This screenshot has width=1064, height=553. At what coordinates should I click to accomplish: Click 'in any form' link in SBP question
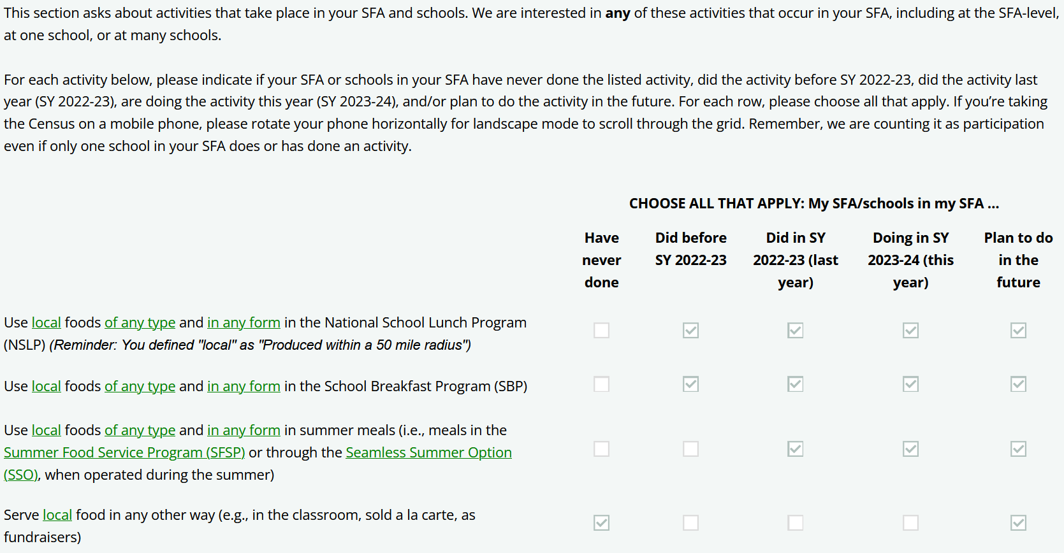[x=244, y=386]
